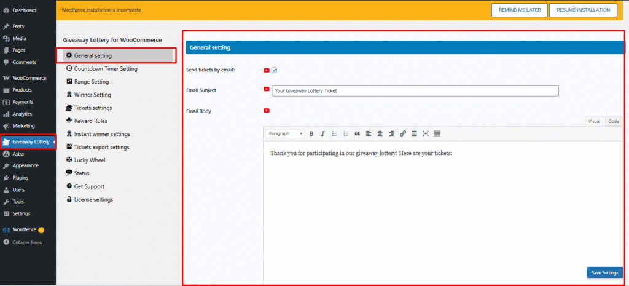Click Remind Me Later on Wordfence banner

click(x=520, y=10)
